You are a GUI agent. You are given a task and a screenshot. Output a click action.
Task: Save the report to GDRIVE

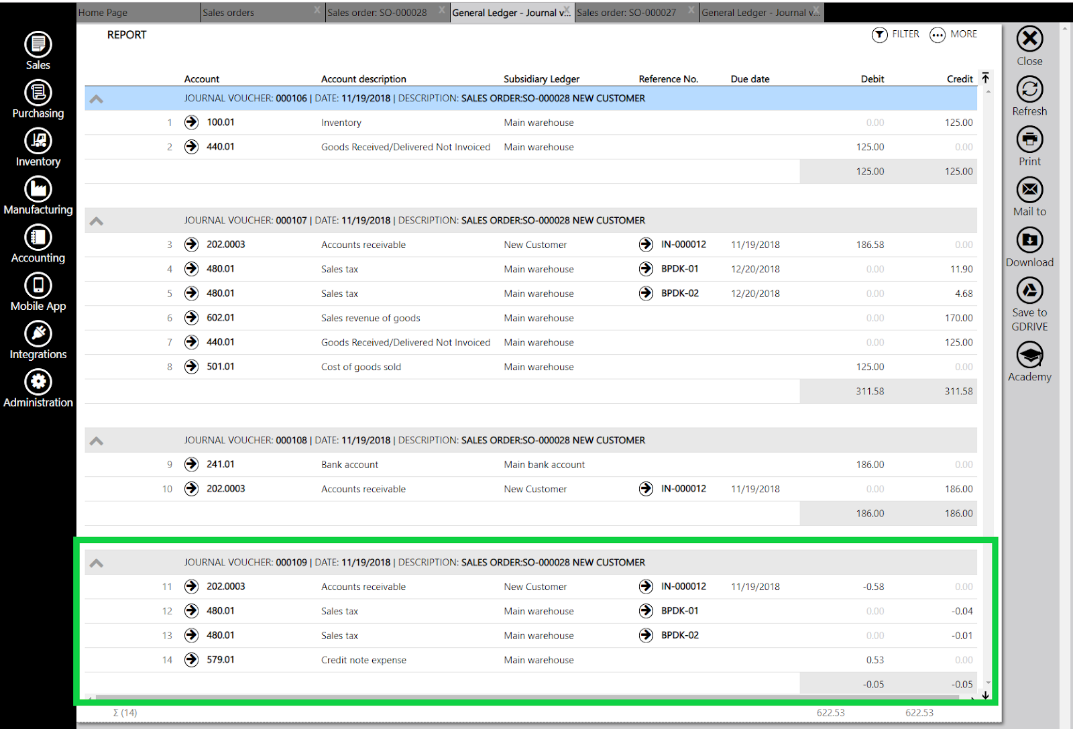point(1029,290)
